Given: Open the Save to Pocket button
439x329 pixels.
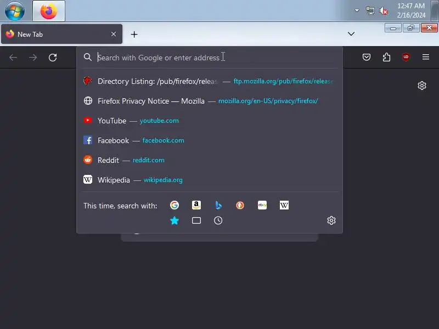Looking at the screenshot, I should pyautogui.click(x=367, y=58).
